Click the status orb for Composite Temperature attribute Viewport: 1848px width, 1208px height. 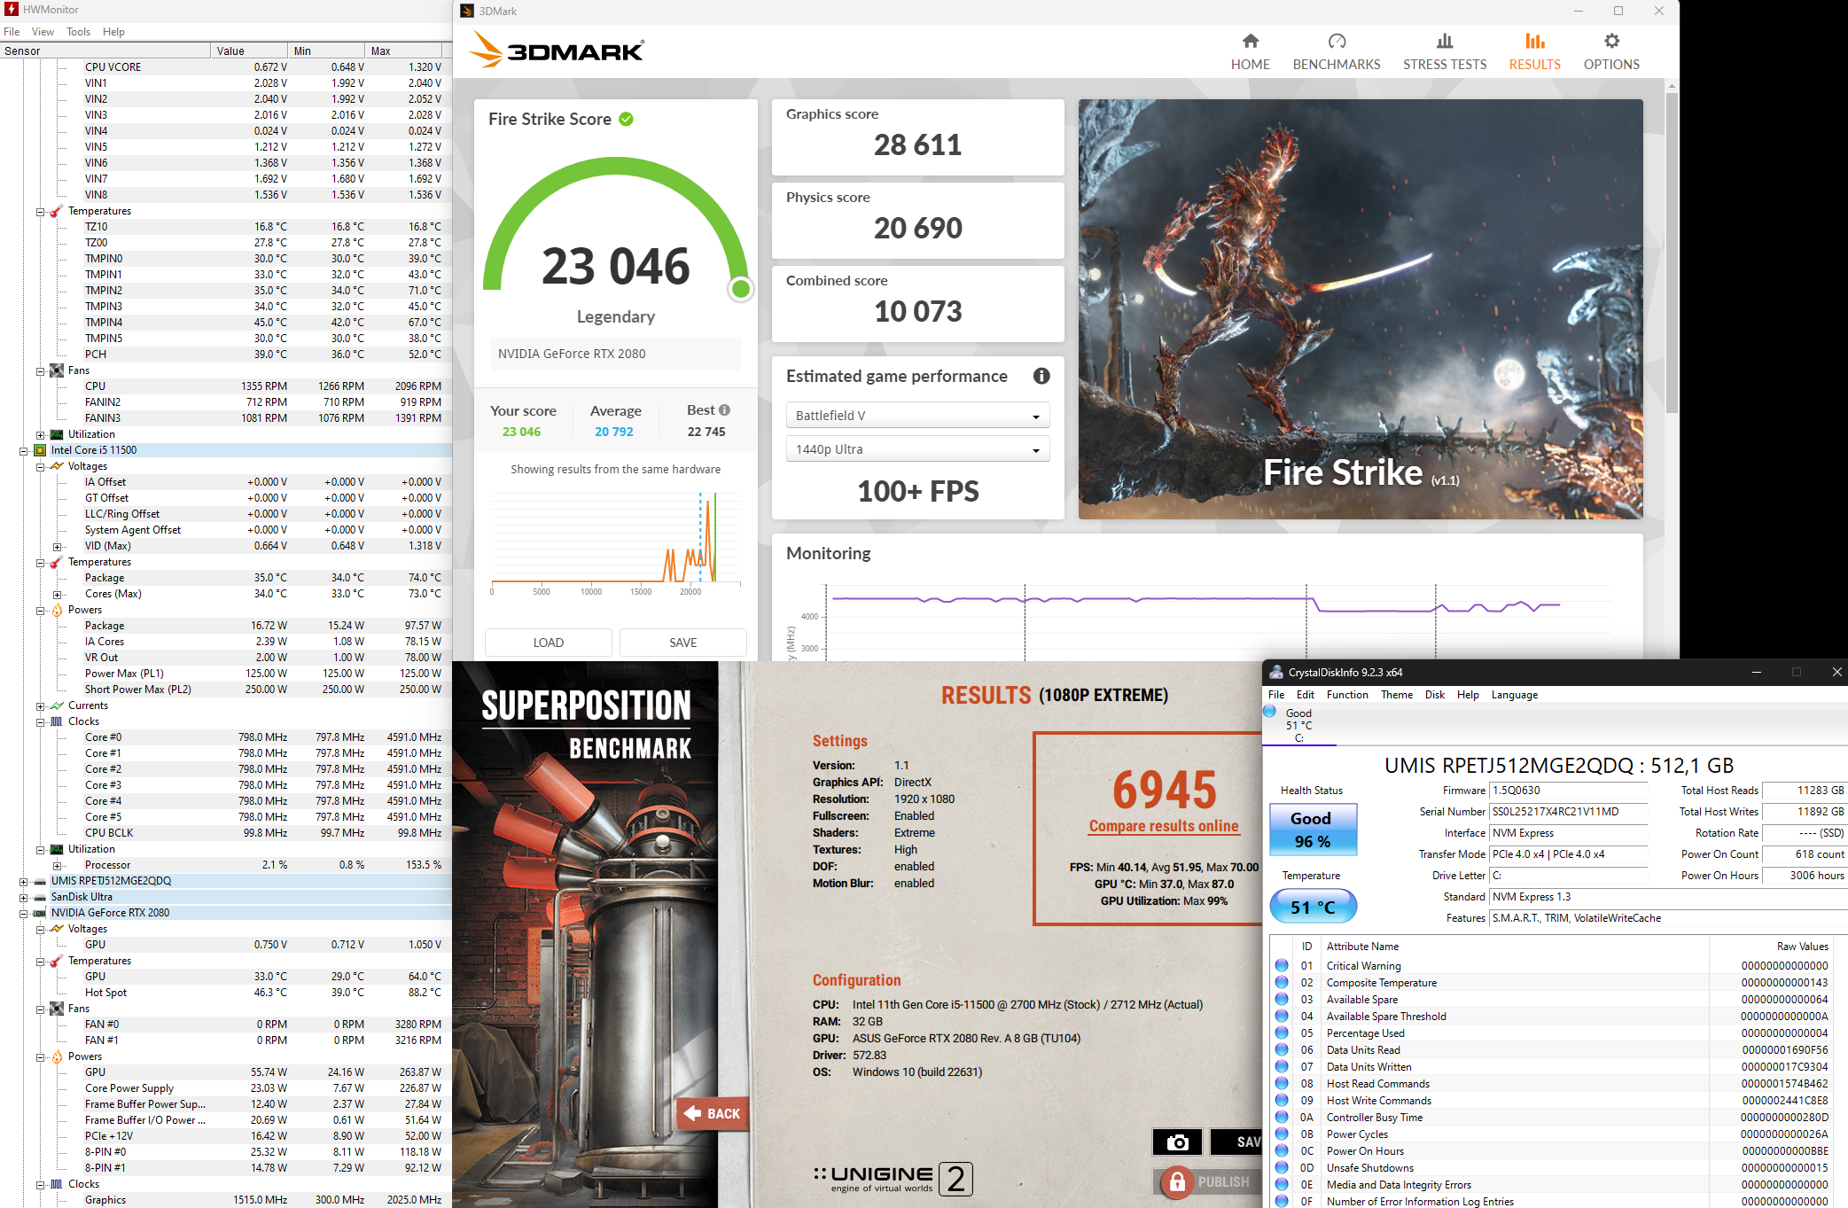click(1282, 982)
